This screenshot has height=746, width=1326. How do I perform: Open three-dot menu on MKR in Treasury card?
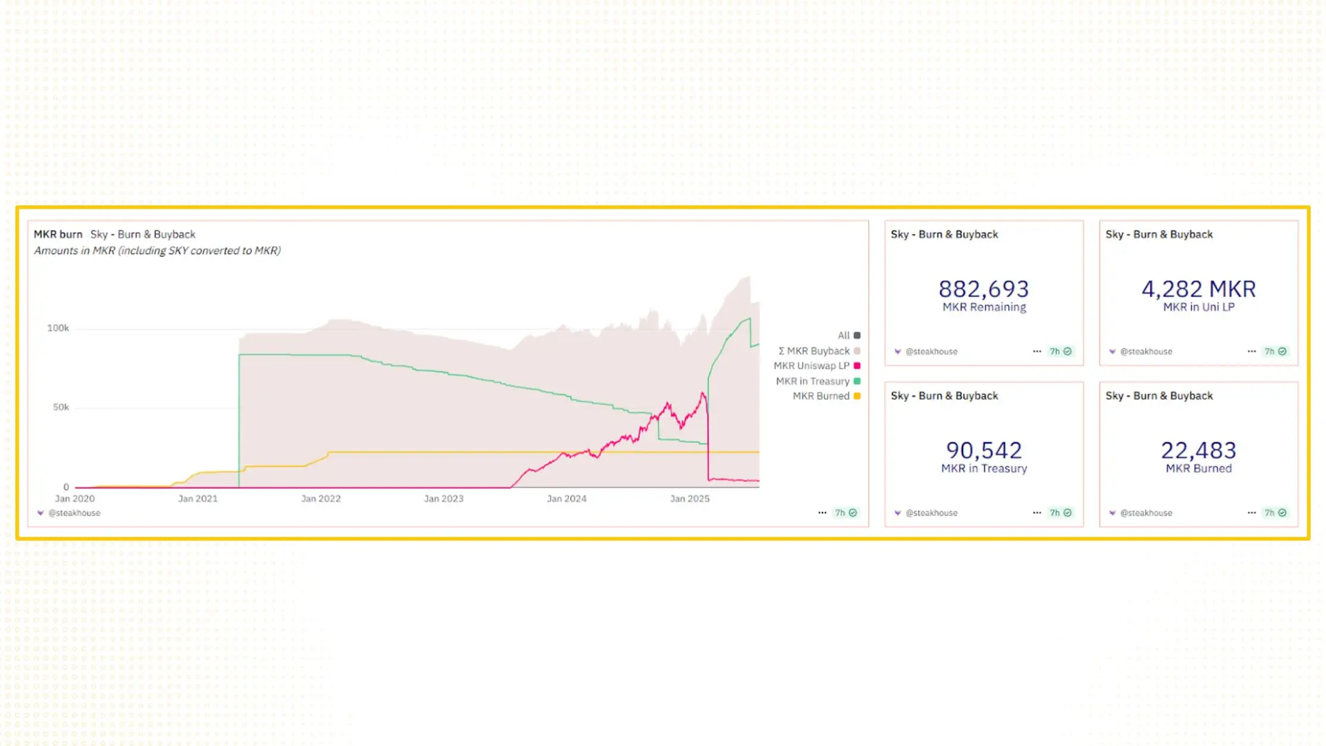[x=1037, y=513]
